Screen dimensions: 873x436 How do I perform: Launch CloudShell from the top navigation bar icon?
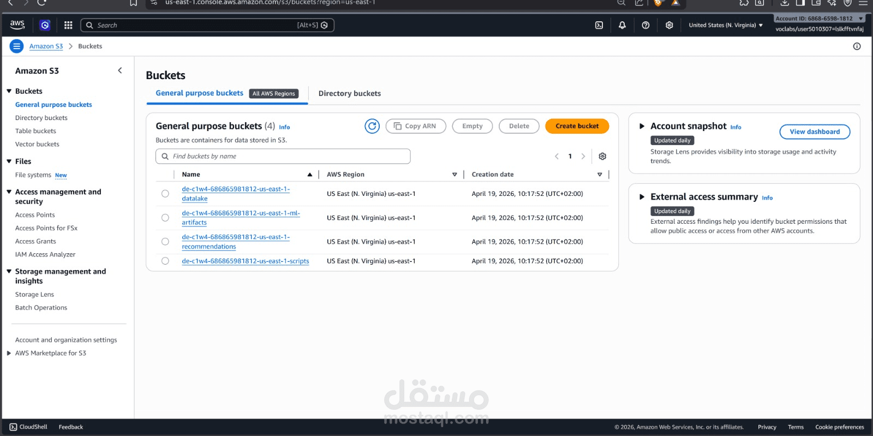tap(599, 25)
